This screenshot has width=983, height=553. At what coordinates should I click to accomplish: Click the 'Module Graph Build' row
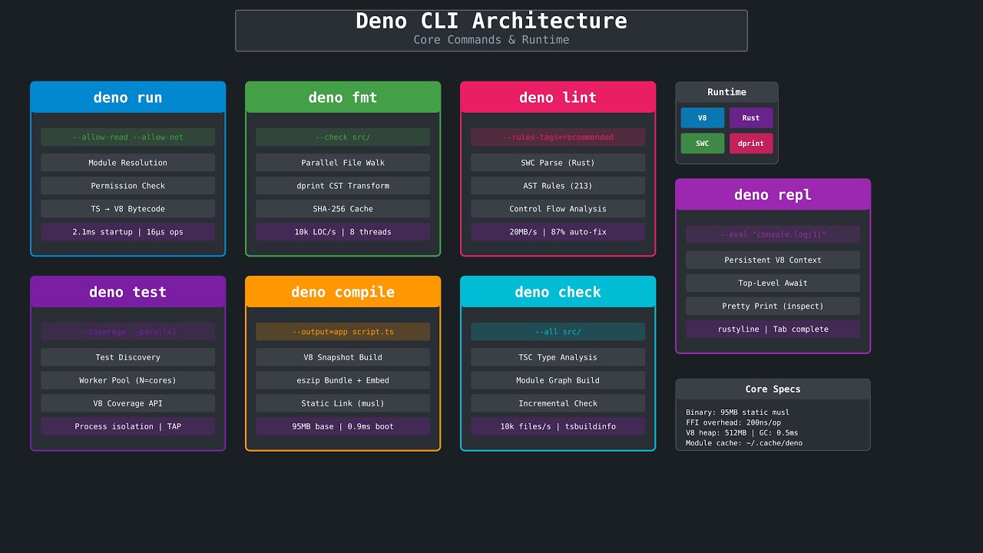(x=558, y=380)
